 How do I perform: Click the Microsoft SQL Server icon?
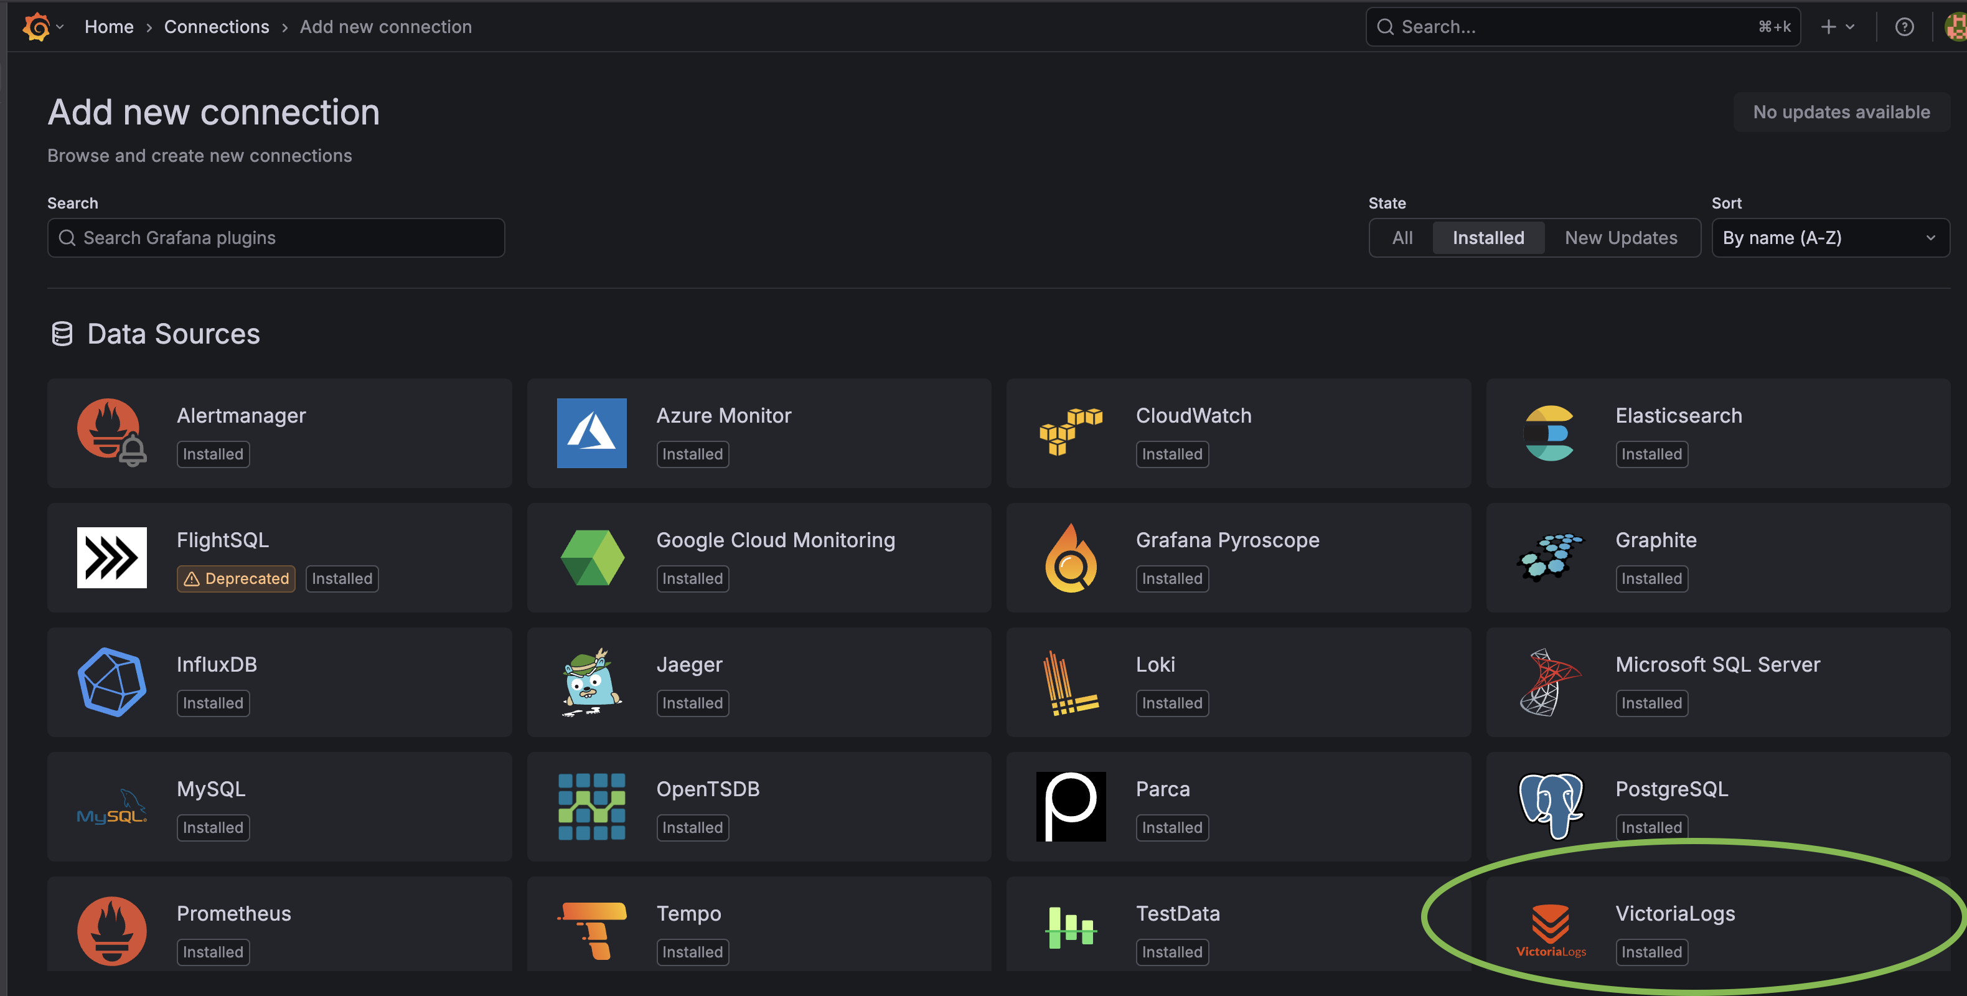coord(1549,681)
